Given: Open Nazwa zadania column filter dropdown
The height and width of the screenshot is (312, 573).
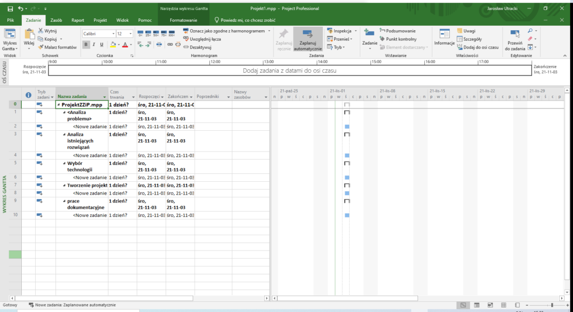Looking at the screenshot, I should 104,97.
